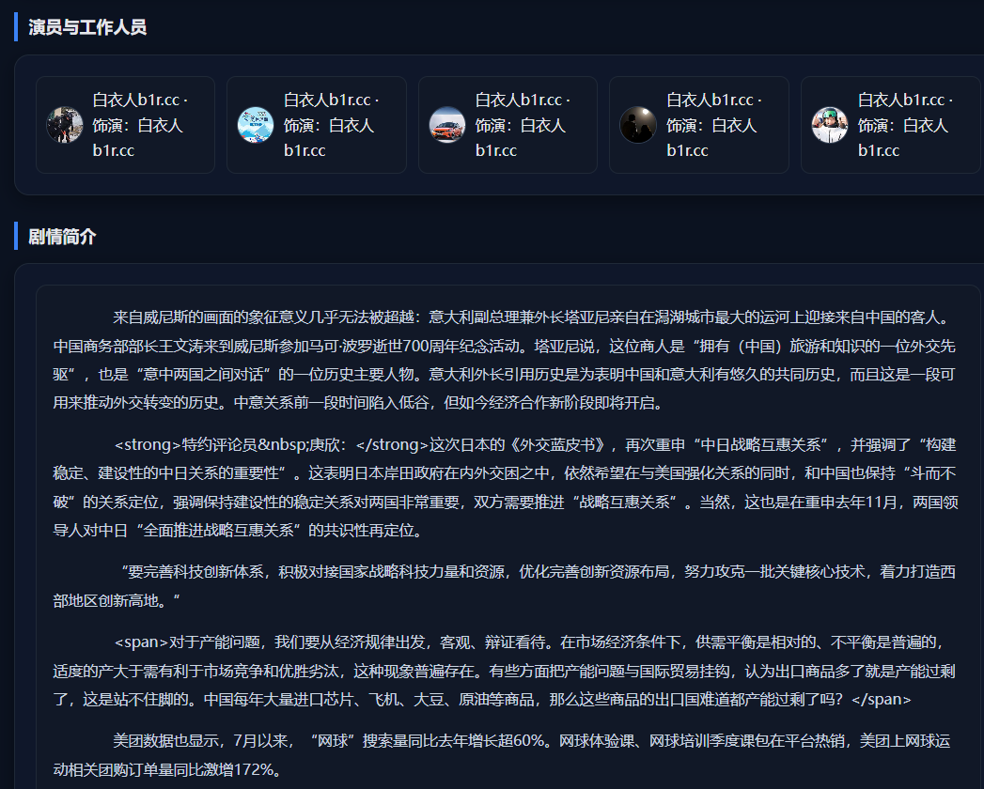Click the blue bar beside 演员与工作人员
The width and height of the screenshot is (984, 789).
(x=16, y=27)
